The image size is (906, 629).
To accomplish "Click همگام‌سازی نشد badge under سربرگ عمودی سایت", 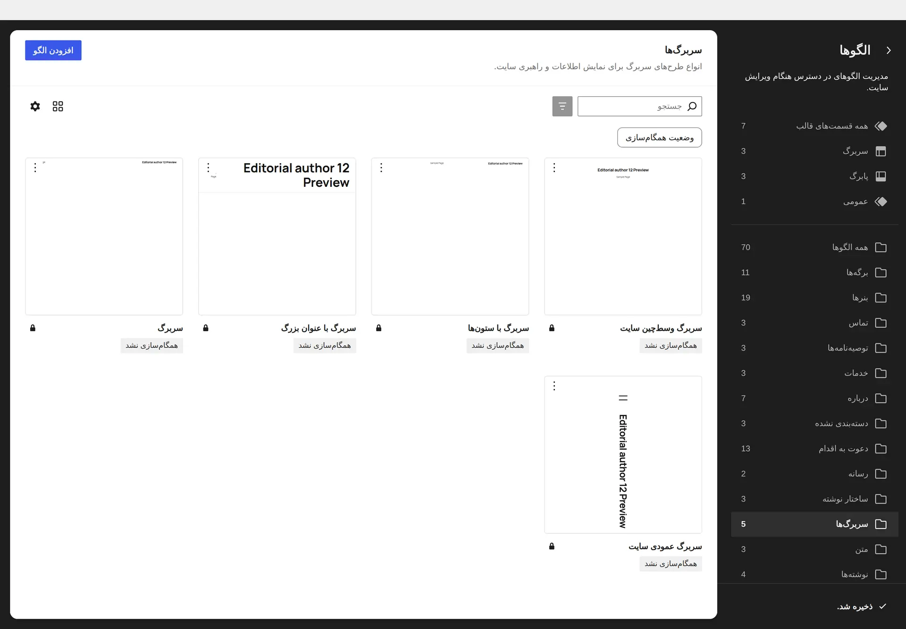I will point(671,564).
